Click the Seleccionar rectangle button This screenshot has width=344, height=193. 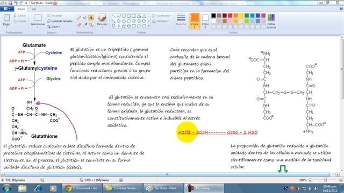pos(38,18)
